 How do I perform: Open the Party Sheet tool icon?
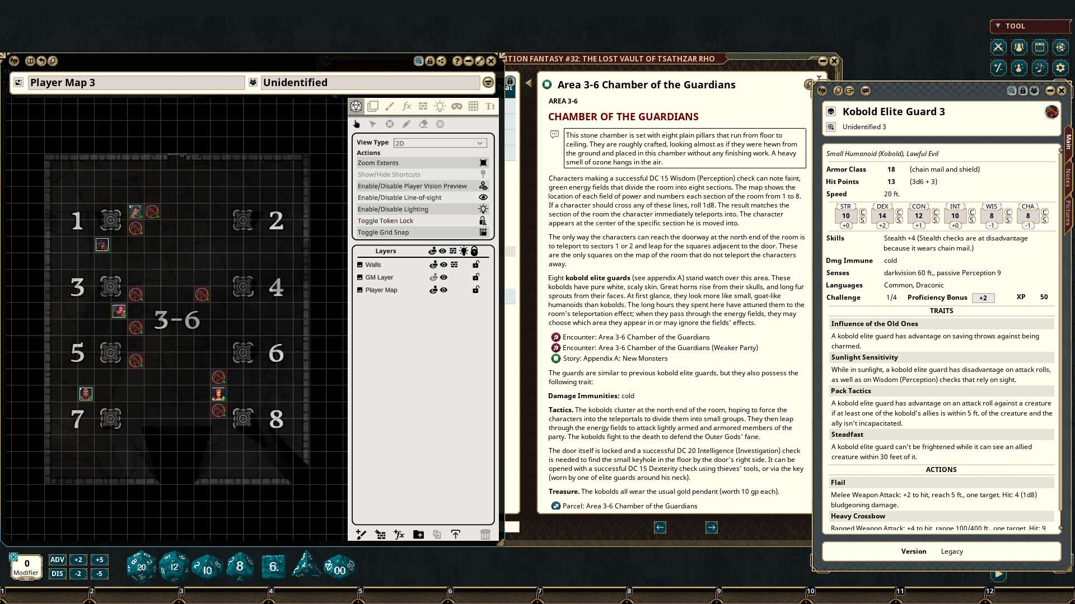(x=1019, y=48)
